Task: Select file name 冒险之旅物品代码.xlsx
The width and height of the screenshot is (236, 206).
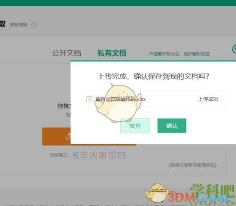Action: click(x=121, y=99)
